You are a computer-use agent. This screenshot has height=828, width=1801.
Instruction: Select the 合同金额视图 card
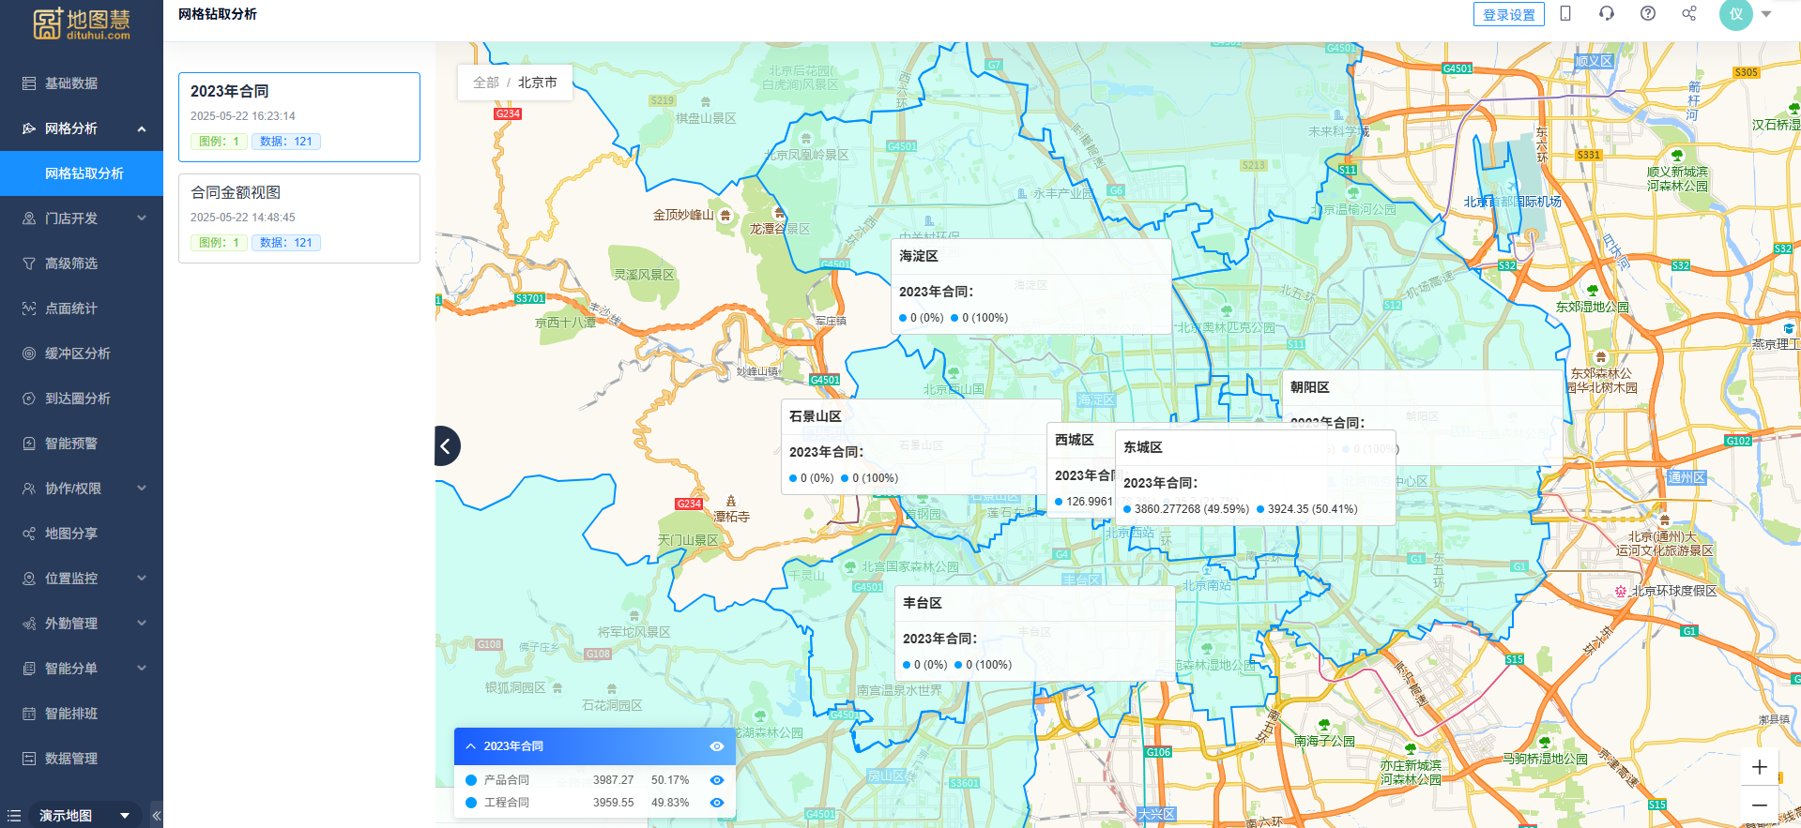coord(298,218)
